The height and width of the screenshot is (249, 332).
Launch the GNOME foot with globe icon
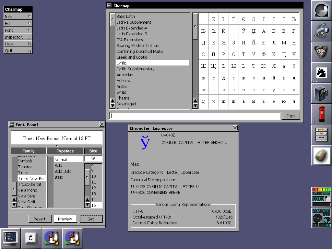[321, 31]
